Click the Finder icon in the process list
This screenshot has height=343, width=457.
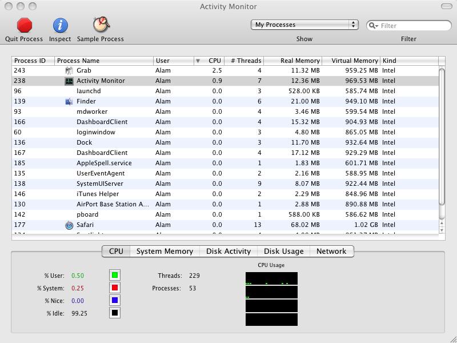coord(69,102)
